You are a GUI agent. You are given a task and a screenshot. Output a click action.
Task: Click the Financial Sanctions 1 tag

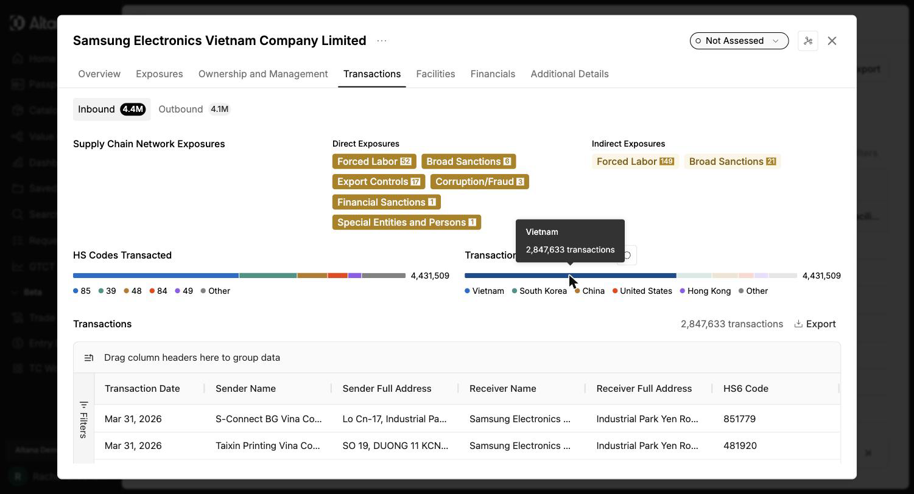click(387, 202)
